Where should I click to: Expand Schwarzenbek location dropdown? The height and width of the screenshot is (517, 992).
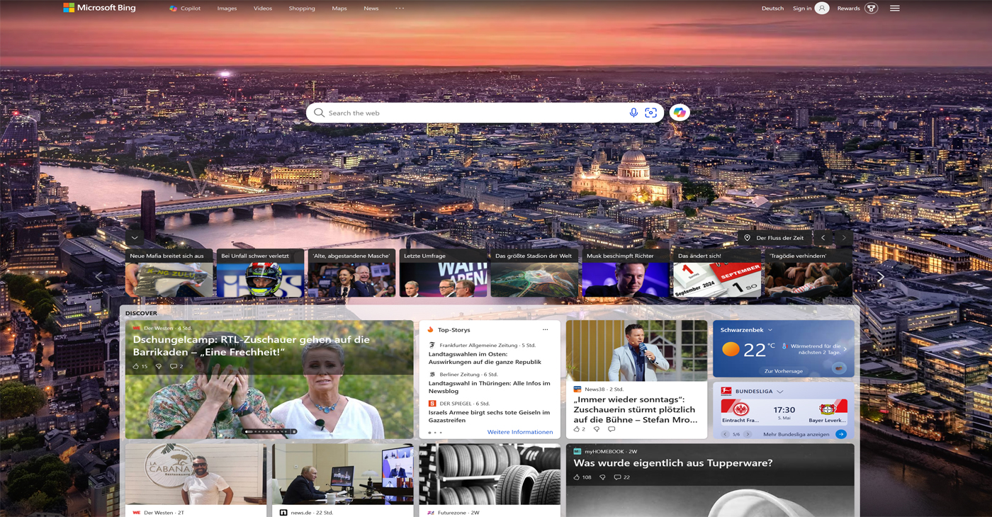point(770,330)
